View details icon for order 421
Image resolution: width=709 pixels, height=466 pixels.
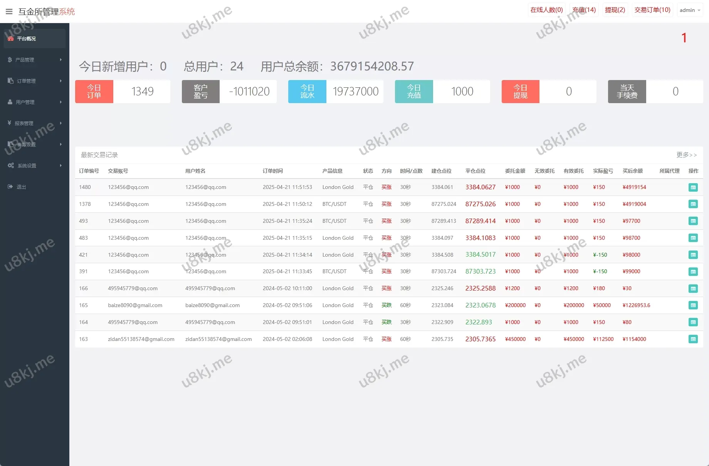pyautogui.click(x=693, y=255)
